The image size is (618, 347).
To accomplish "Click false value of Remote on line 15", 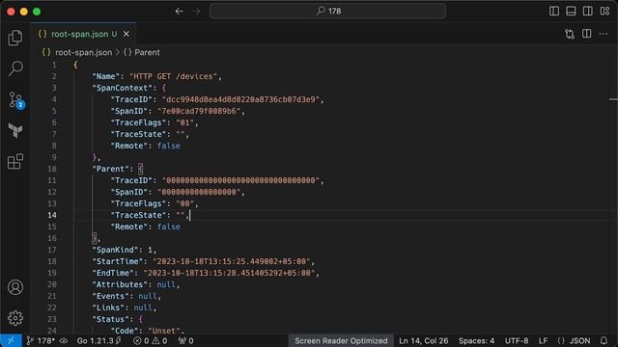I will tap(169, 227).
